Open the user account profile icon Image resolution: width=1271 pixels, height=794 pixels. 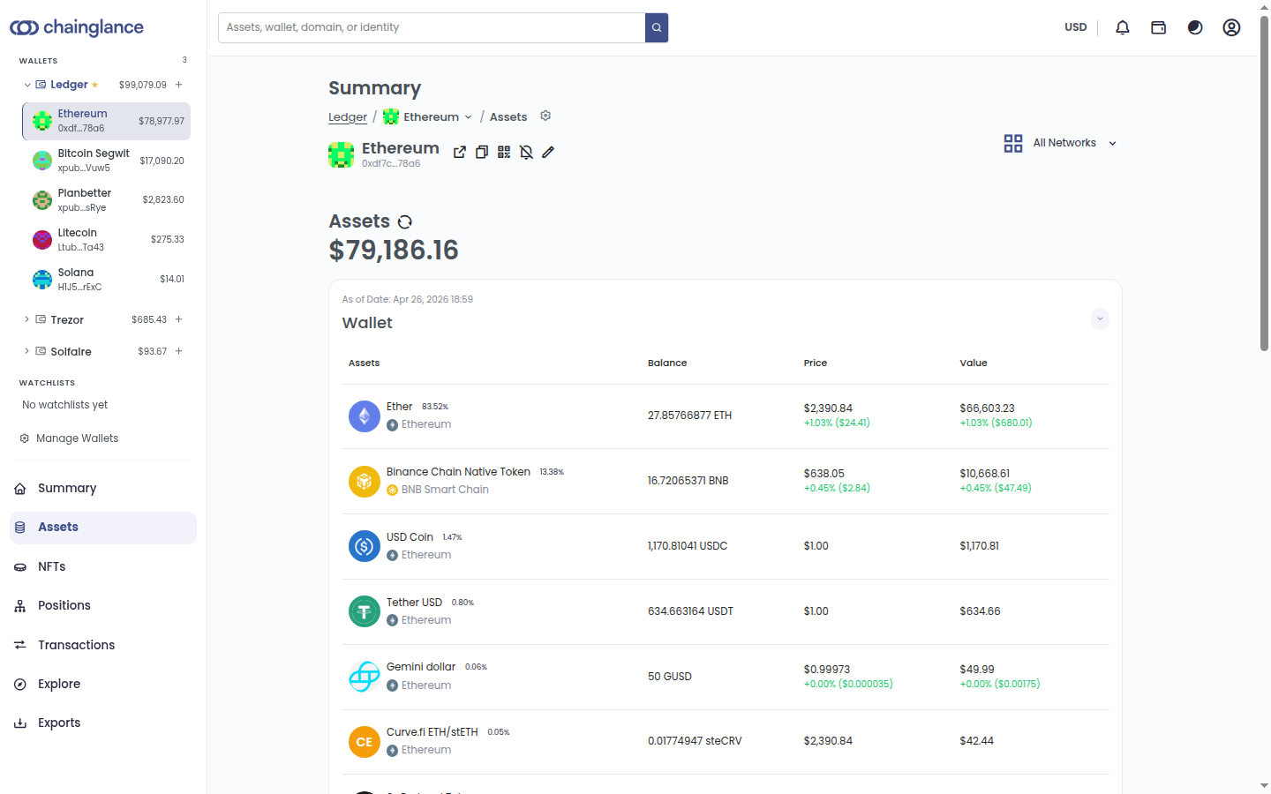1231,27
